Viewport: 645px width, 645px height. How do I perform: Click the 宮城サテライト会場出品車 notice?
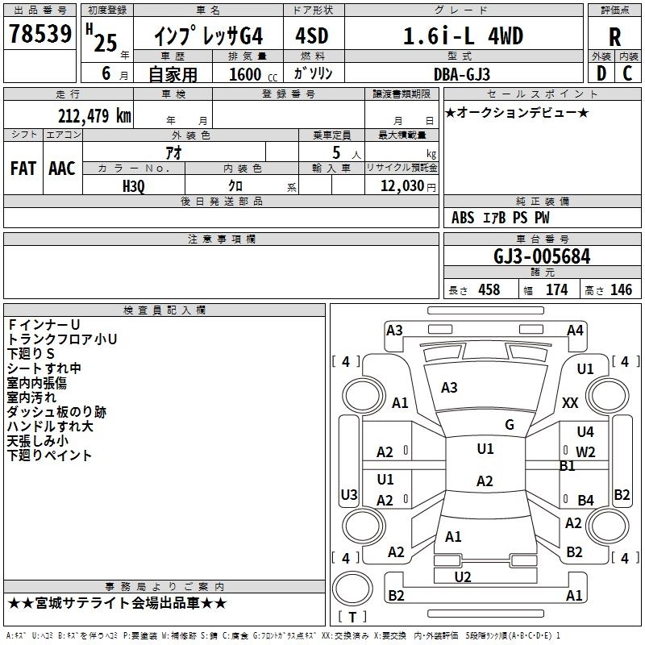coord(118,603)
